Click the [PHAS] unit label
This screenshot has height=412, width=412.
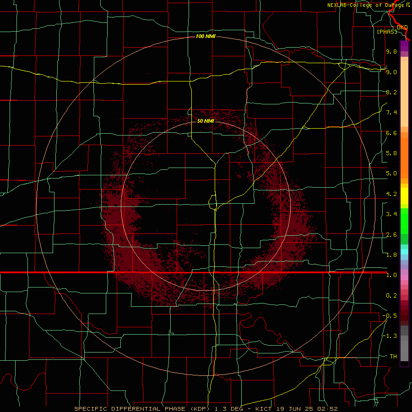point(387,32)
